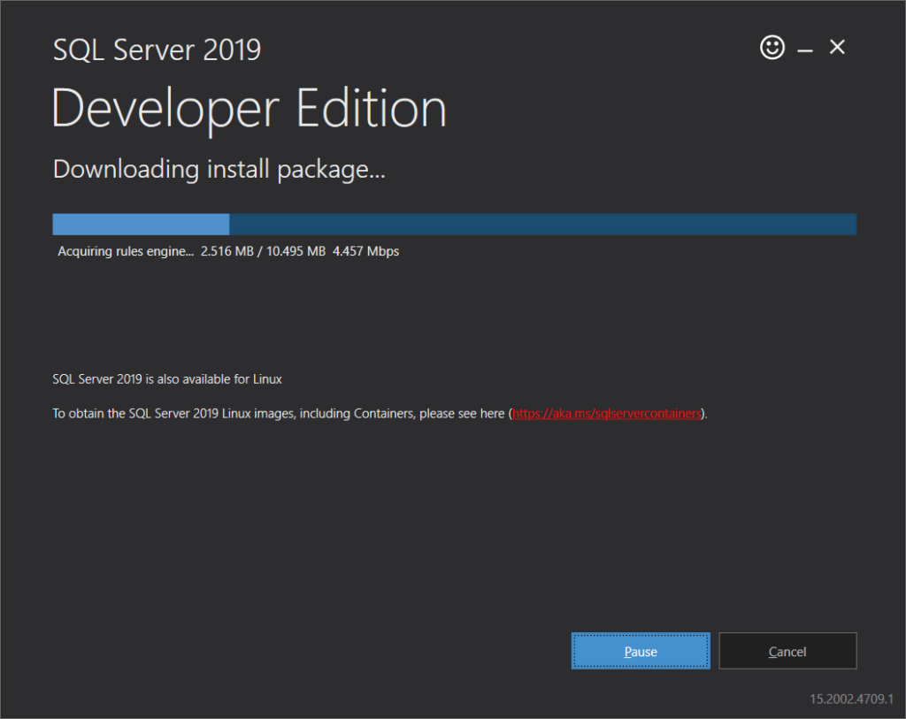The width and height of the screenshot is (906, 719).
Task: Select the 'Acquiring rules engine...' status text
Action: [126, 251]
